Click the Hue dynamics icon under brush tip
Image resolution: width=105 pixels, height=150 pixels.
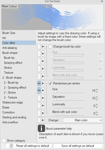coord(101,54)
